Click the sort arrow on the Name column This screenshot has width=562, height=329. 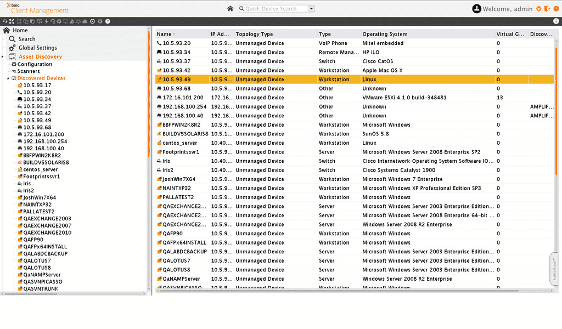tap(174, 35)
